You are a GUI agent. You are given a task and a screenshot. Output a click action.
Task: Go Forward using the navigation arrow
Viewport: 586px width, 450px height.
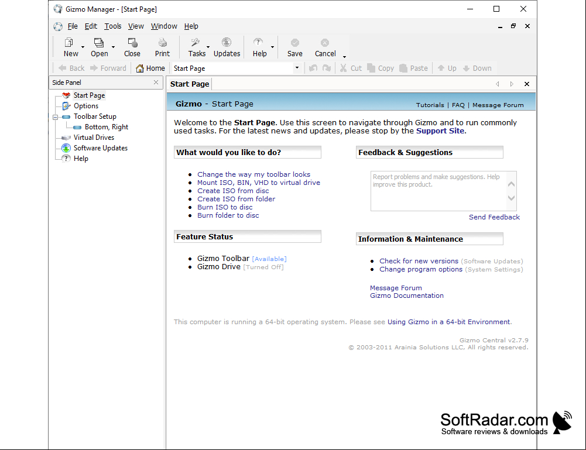(x=108, y=68)
